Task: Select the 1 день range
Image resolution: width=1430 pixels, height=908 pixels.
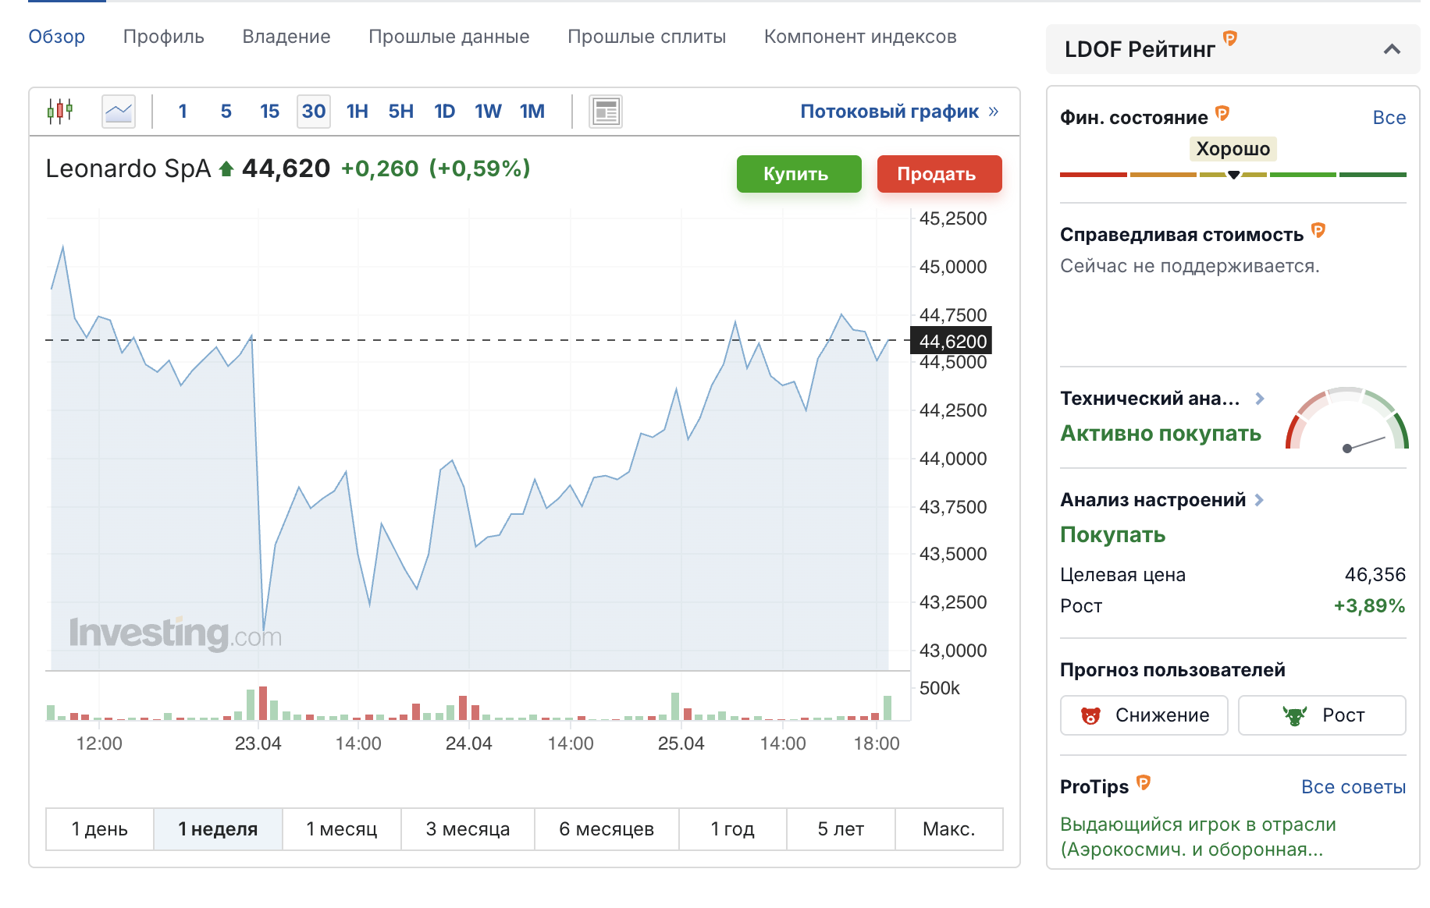Action: (x=100, y=829)
